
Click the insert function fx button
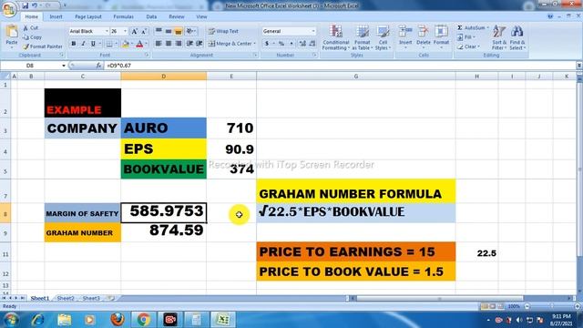click(98, 66)
